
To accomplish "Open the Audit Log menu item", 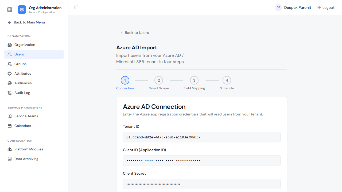I will pos(34,93).
